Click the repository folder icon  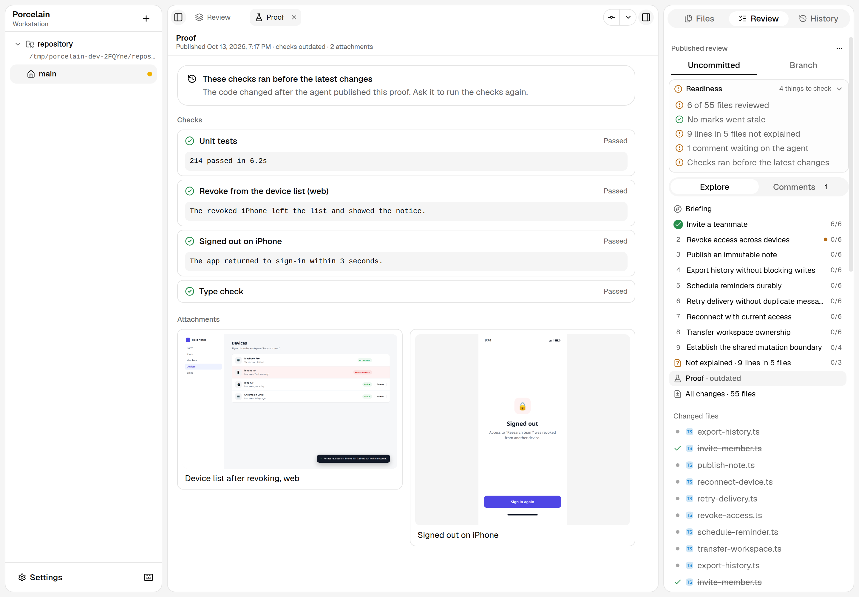pyautogui.click(x=30, y=44)
